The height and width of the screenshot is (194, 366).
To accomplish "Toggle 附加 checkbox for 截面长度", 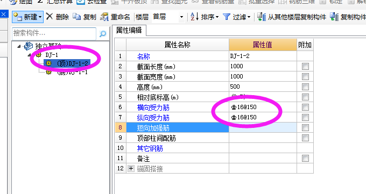I will 305,67.
